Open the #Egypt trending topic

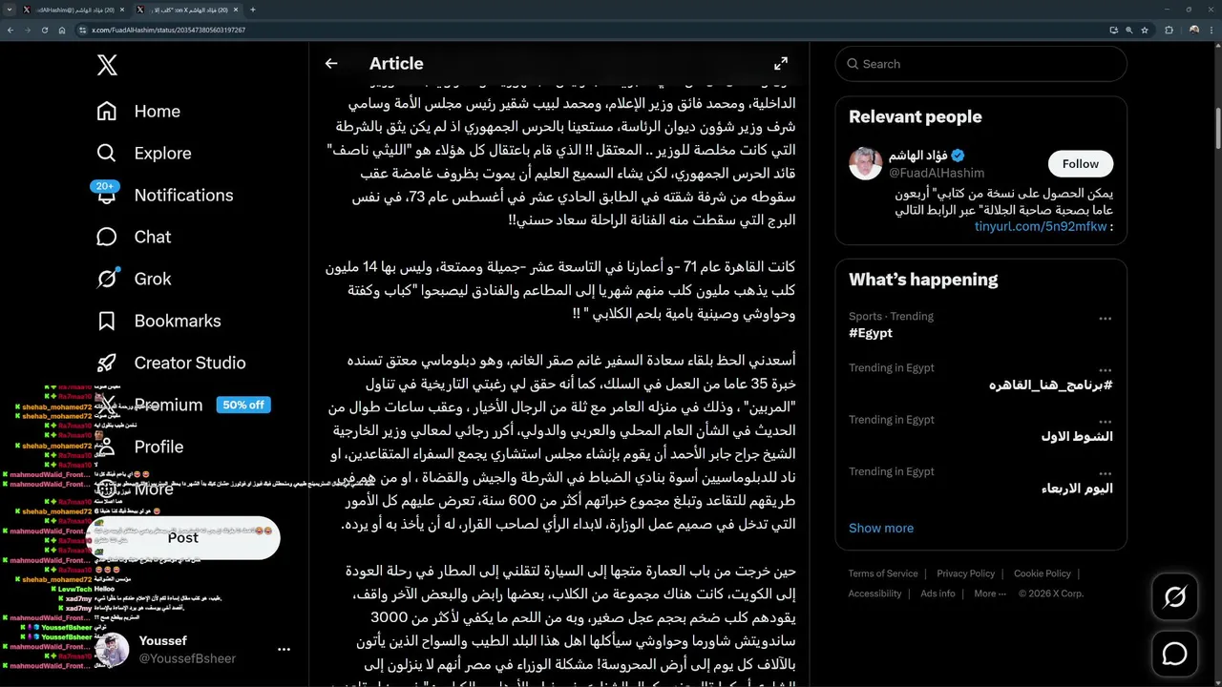coord(871,333)
